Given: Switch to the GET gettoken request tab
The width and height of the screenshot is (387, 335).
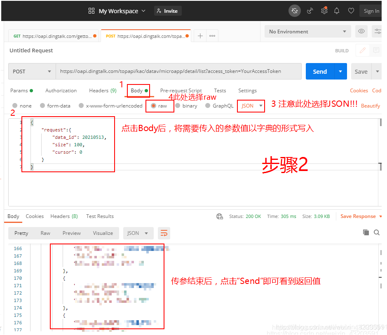Looking at the screenshot, I should [x=54, y=36].
